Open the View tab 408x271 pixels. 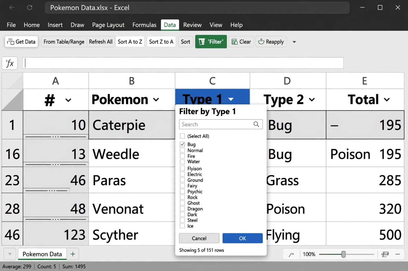(x=216, y=25)
